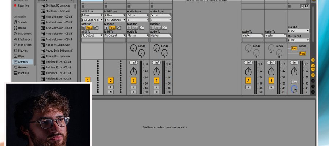Click track 3 -Inf volume value
The height and width of the screenshot is (146, 329).
133,63
